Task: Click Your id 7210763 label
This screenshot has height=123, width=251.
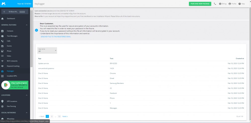Action: tap(24, 4)
